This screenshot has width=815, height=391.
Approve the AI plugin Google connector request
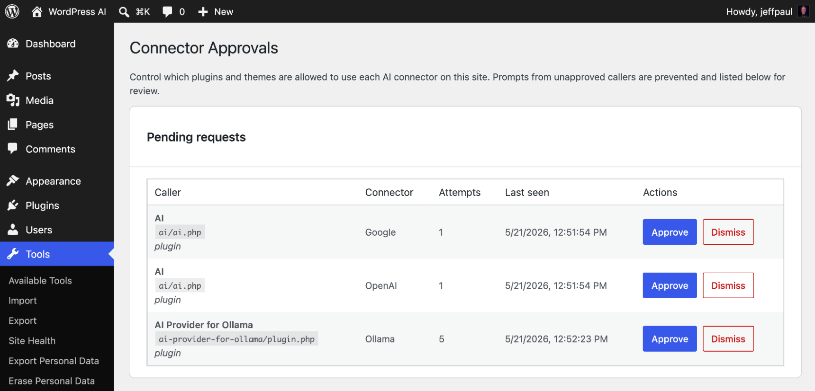click(670, 232)
